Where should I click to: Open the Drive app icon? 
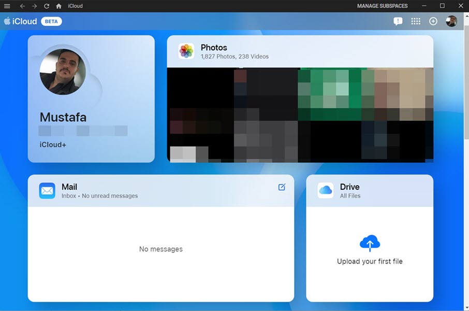325,190
